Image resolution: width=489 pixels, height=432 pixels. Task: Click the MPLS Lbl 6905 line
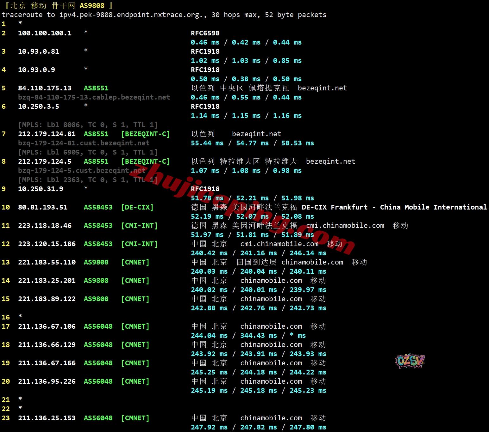coord(88,152)
